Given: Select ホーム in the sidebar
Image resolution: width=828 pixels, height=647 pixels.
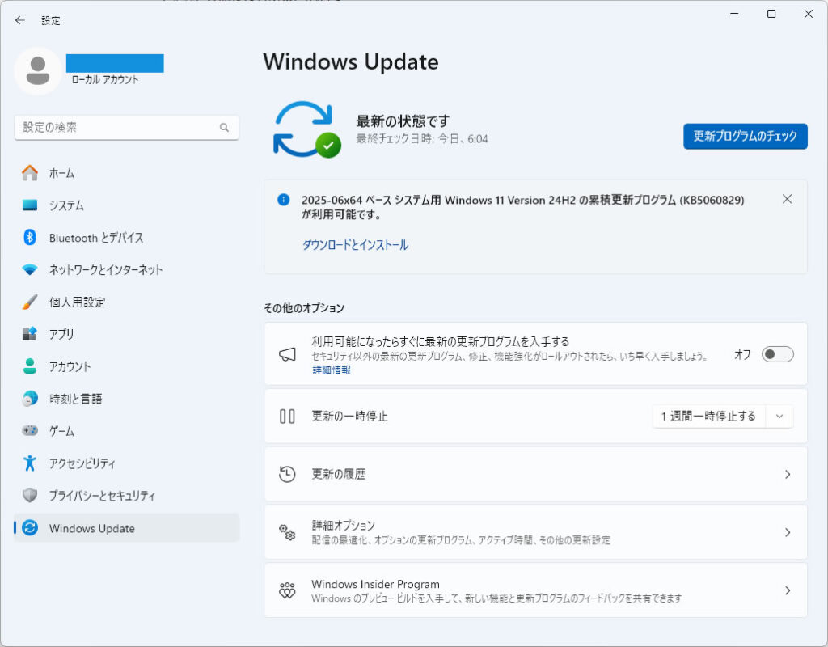Looking at the screenshot, I should pos(127,173).
